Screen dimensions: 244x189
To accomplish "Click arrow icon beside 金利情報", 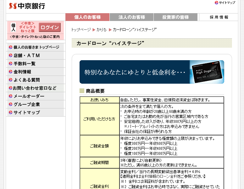I will 11,72.
